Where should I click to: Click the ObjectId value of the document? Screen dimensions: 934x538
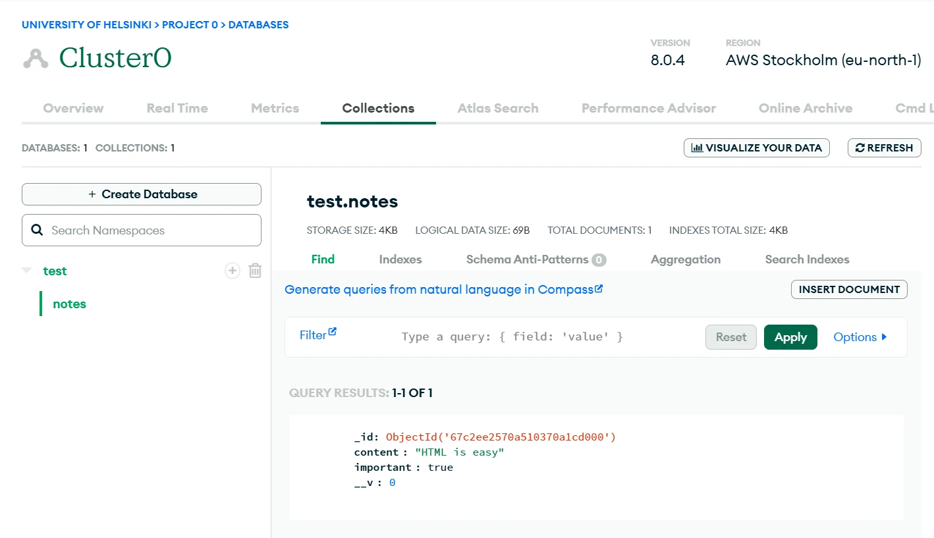click(x=501, y=437)
